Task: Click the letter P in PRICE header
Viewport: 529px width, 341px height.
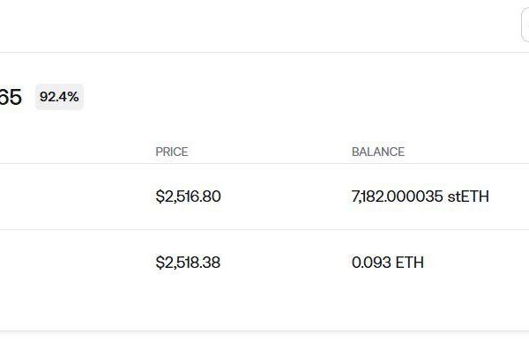Action: click(x=159, y=152)
